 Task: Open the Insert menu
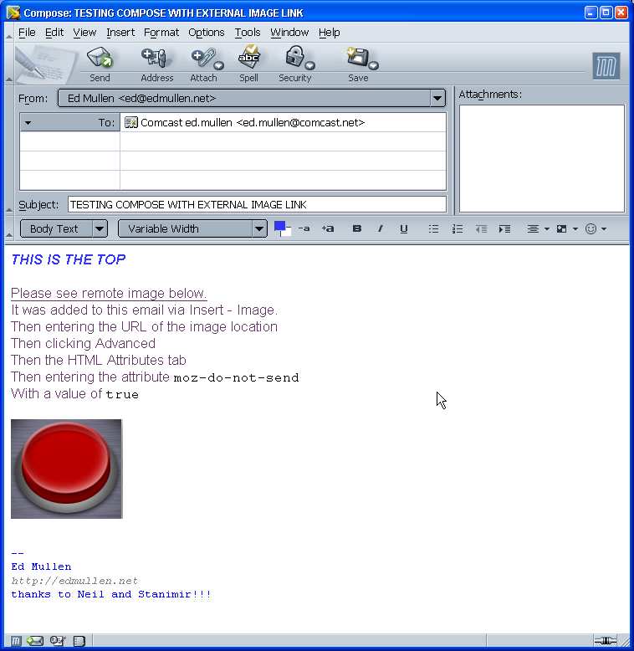120,32
